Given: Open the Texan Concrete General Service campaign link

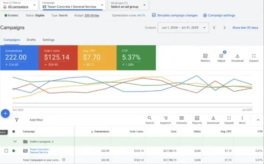Looking at the screenshot, I should coord(40,151).
